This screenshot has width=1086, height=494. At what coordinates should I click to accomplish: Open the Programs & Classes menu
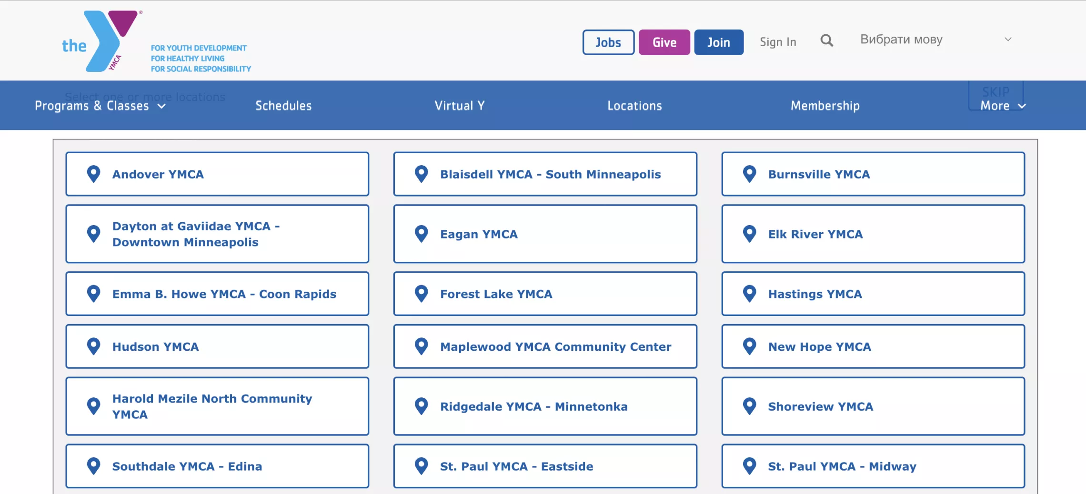100,106
